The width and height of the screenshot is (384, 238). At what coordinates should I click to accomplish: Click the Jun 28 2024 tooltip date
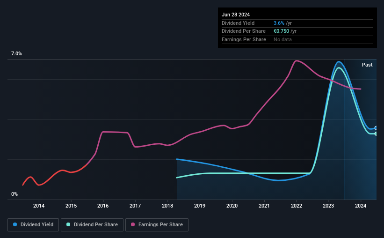(x=236, y=15)
